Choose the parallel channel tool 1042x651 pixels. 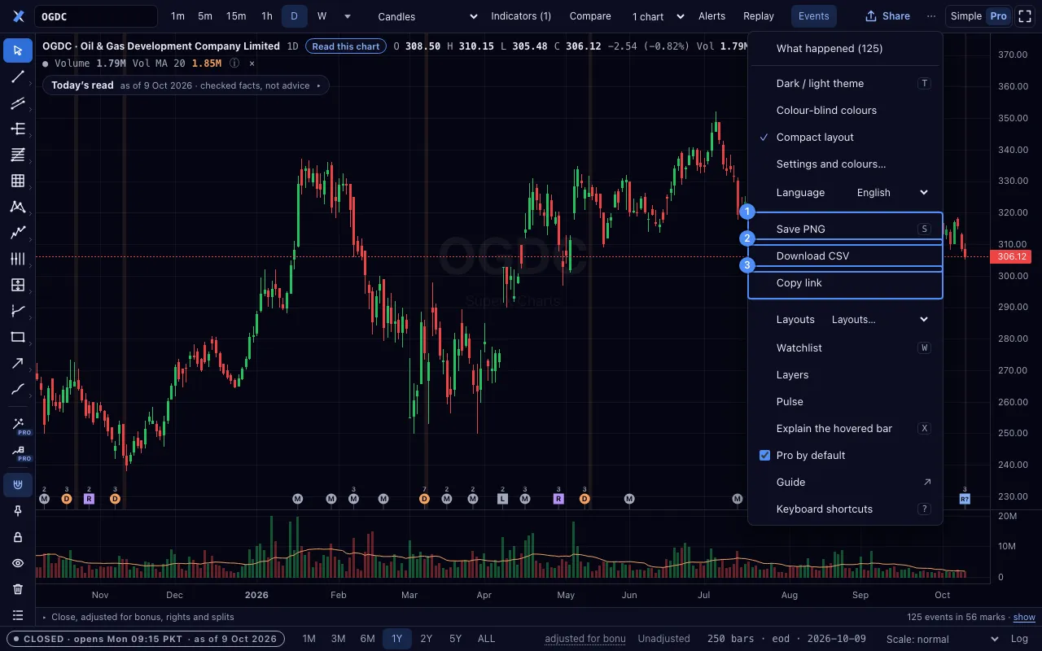coord(18,103)
